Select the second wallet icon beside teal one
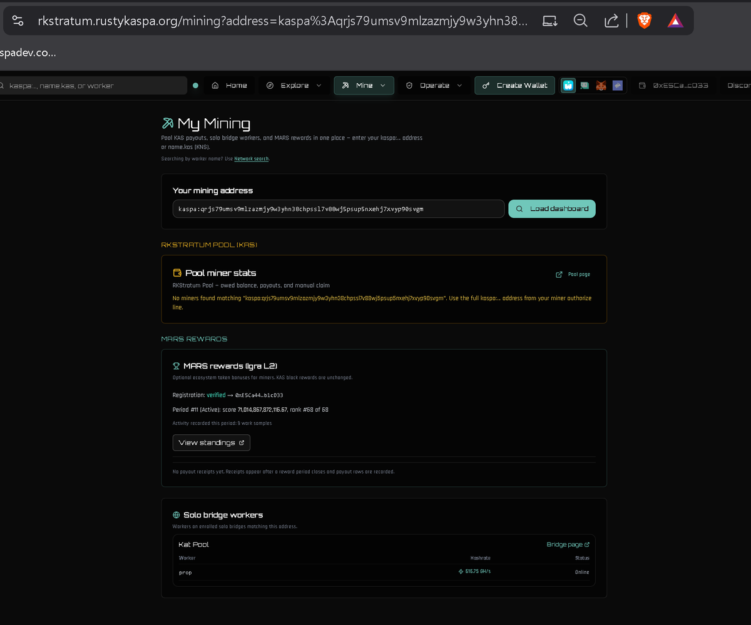The height and width of the screenshot is (625, 751). (585, 86)
